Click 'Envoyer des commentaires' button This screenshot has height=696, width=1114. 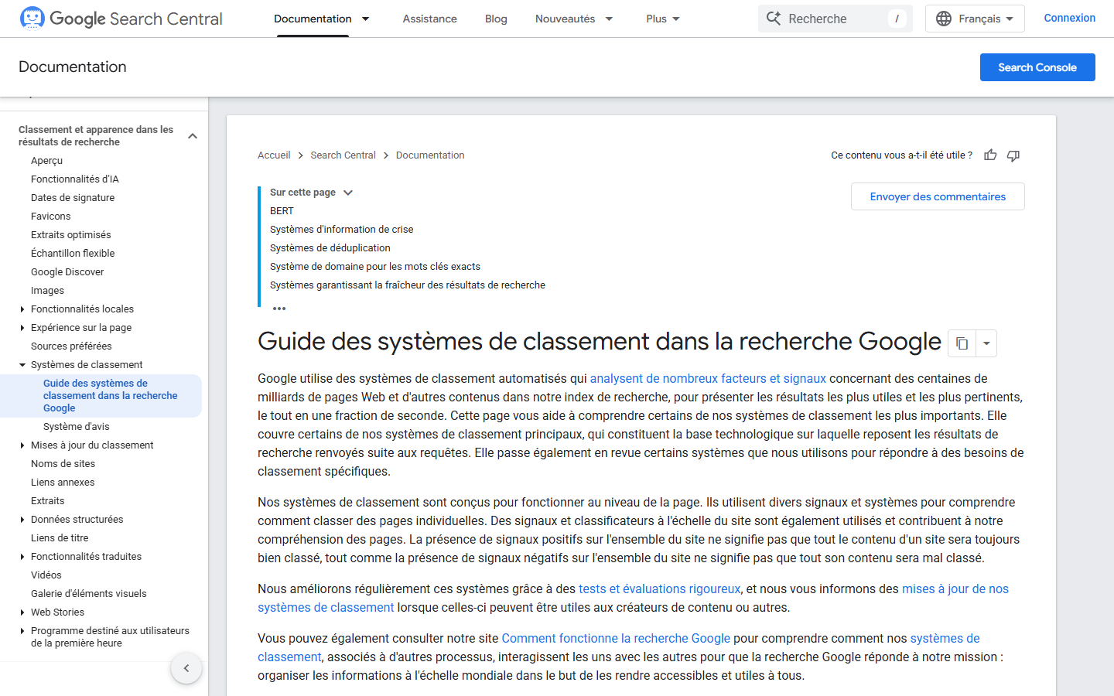[938, 196]
